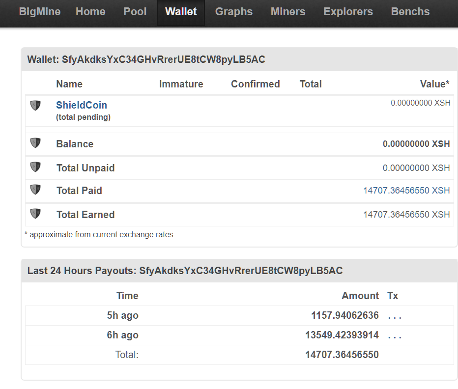Click the shield icon beside Total Unpaid
458x389 pixels.
point(35,167)
